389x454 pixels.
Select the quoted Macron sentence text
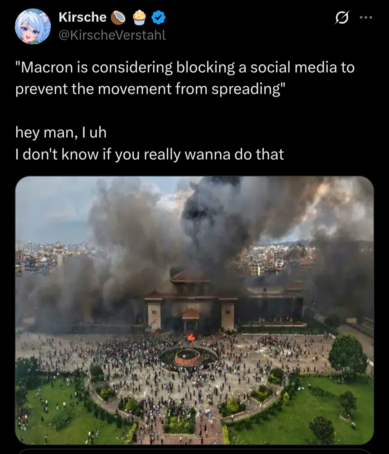click(185, 78)
